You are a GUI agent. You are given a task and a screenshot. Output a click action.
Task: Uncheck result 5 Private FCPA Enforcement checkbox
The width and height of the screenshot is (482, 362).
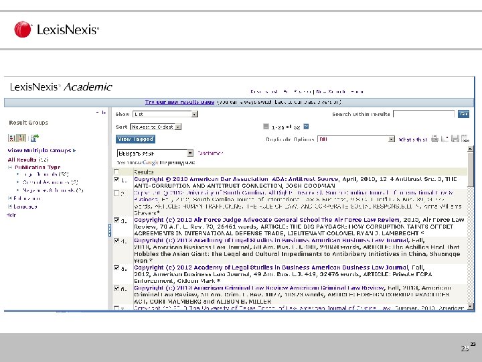tap(116, 267)
